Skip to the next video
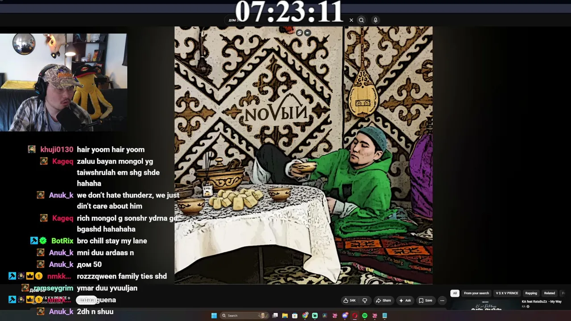Screen dimensions: 571x321 coord(307,33)
